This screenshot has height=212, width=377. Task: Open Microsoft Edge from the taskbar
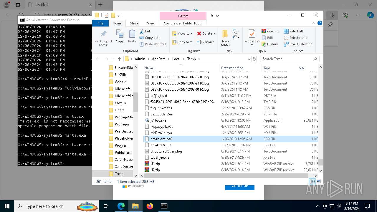[x=121, y=206]
